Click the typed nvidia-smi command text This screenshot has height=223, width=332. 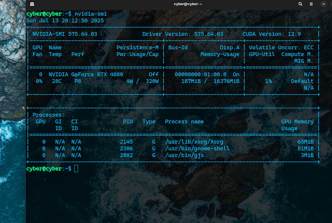[91, 14]
